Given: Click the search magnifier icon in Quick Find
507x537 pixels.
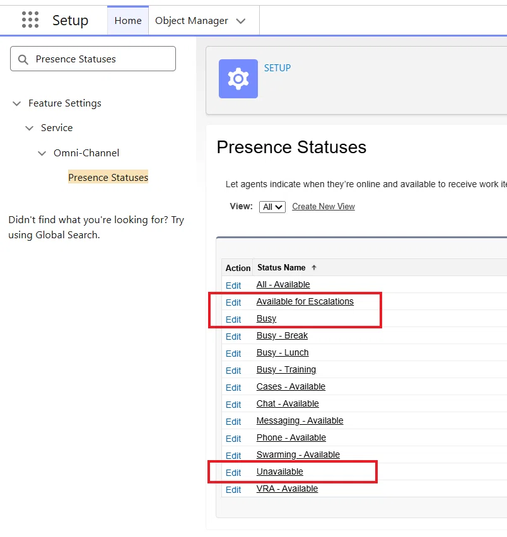Looking at the screenshot, I should click(x=23, y=59).
